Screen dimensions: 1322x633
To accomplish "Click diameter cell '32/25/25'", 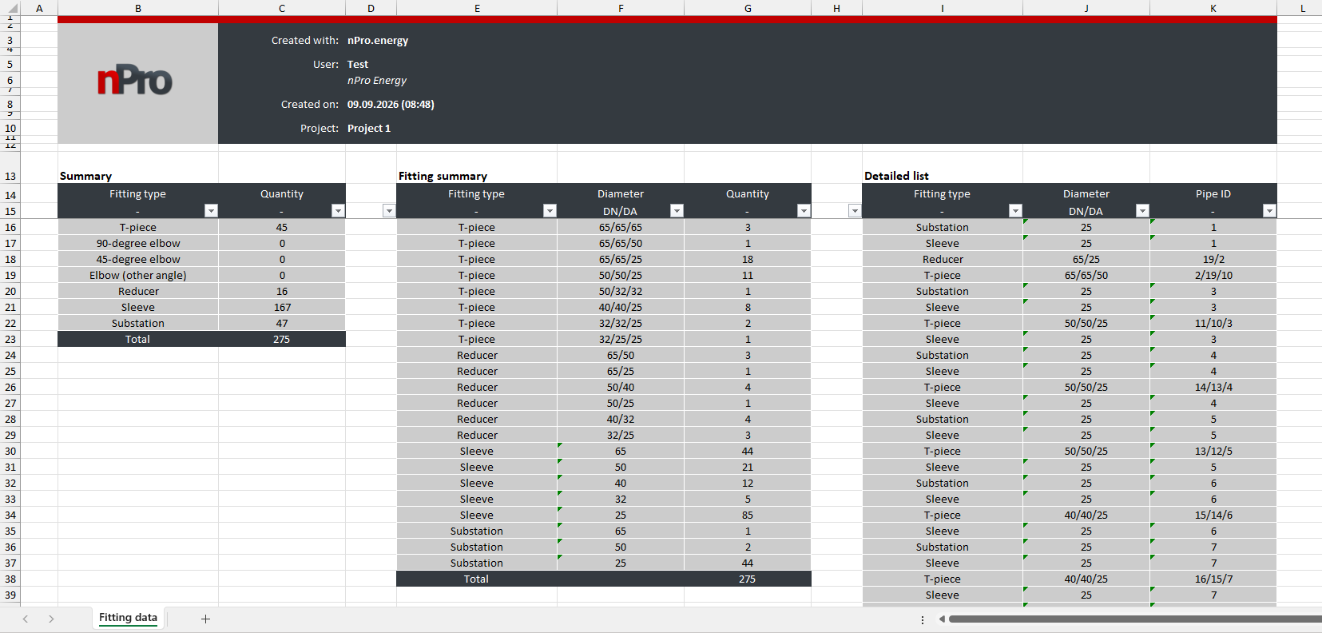I will (x=621, y=339).
